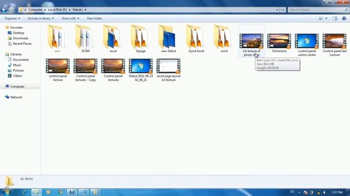Viewport: 350px width, 196px height.
Task: Open the DCIM folder
Action: click(85, 39)
